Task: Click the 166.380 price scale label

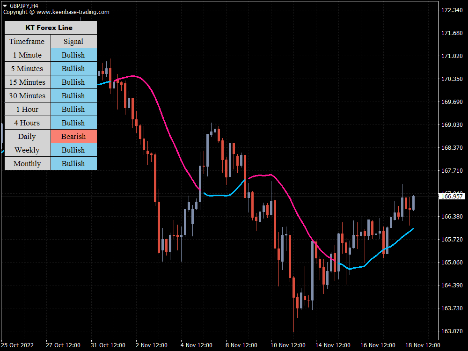Action: tap(452, 216)
